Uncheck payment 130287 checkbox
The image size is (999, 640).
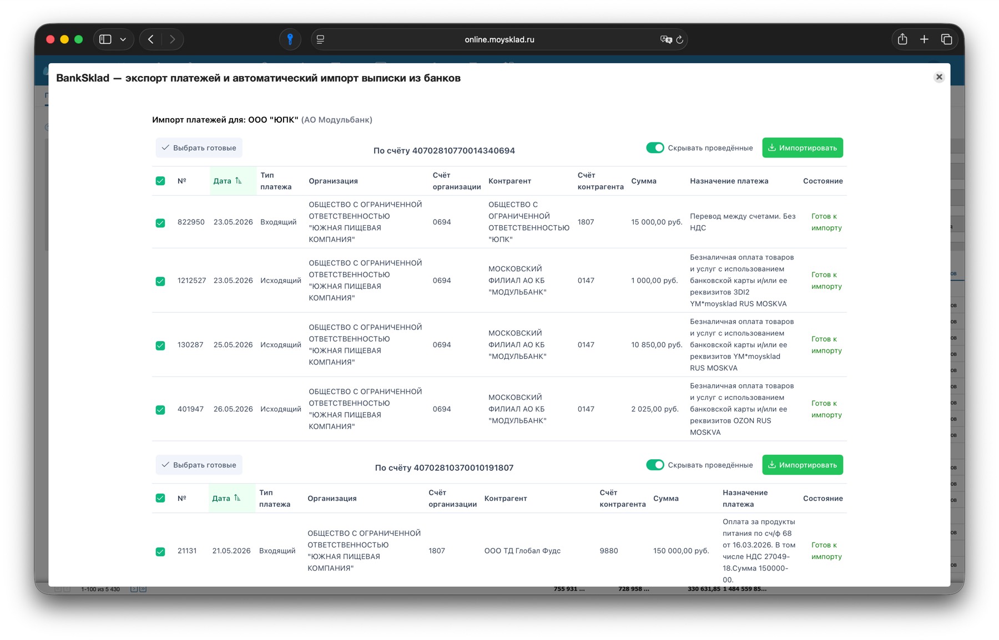[x=160, y=346]
